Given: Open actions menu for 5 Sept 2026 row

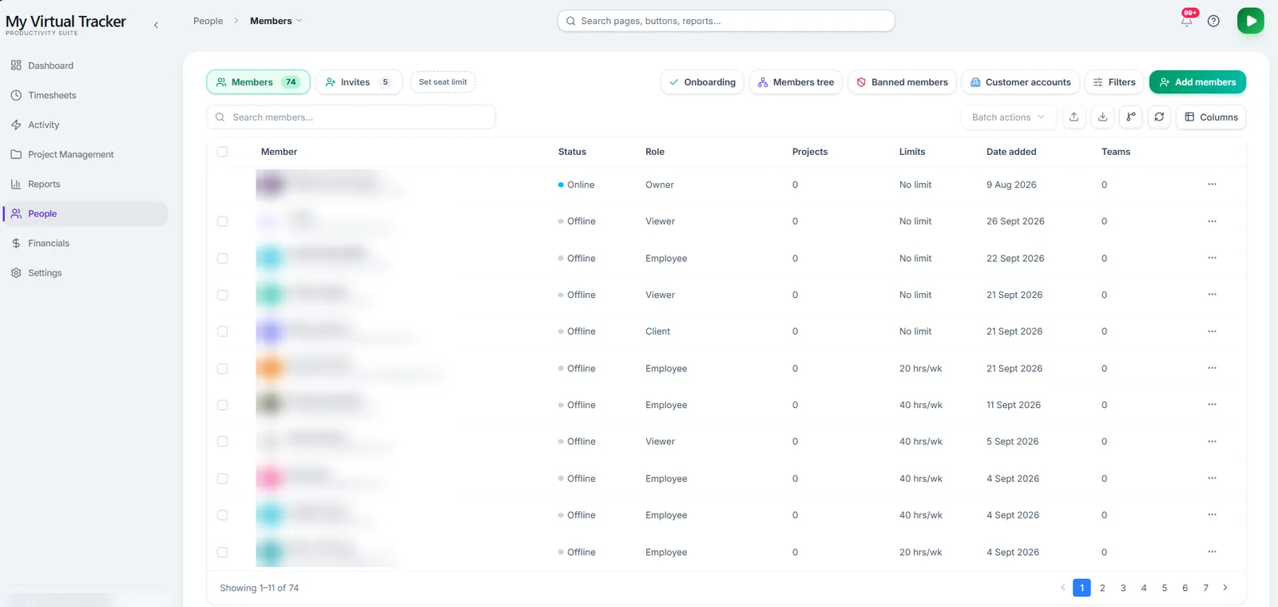Looking at the screenshot, I should [1212, 442].
